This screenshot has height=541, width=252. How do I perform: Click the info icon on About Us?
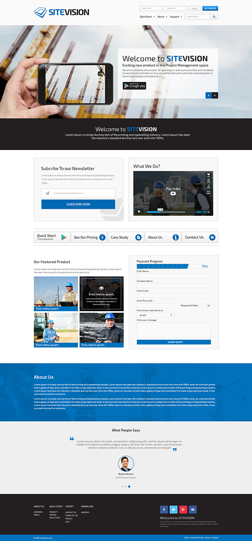176,237
